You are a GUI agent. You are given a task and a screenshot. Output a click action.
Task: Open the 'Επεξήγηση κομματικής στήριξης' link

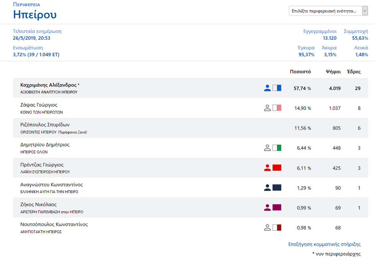324,244
